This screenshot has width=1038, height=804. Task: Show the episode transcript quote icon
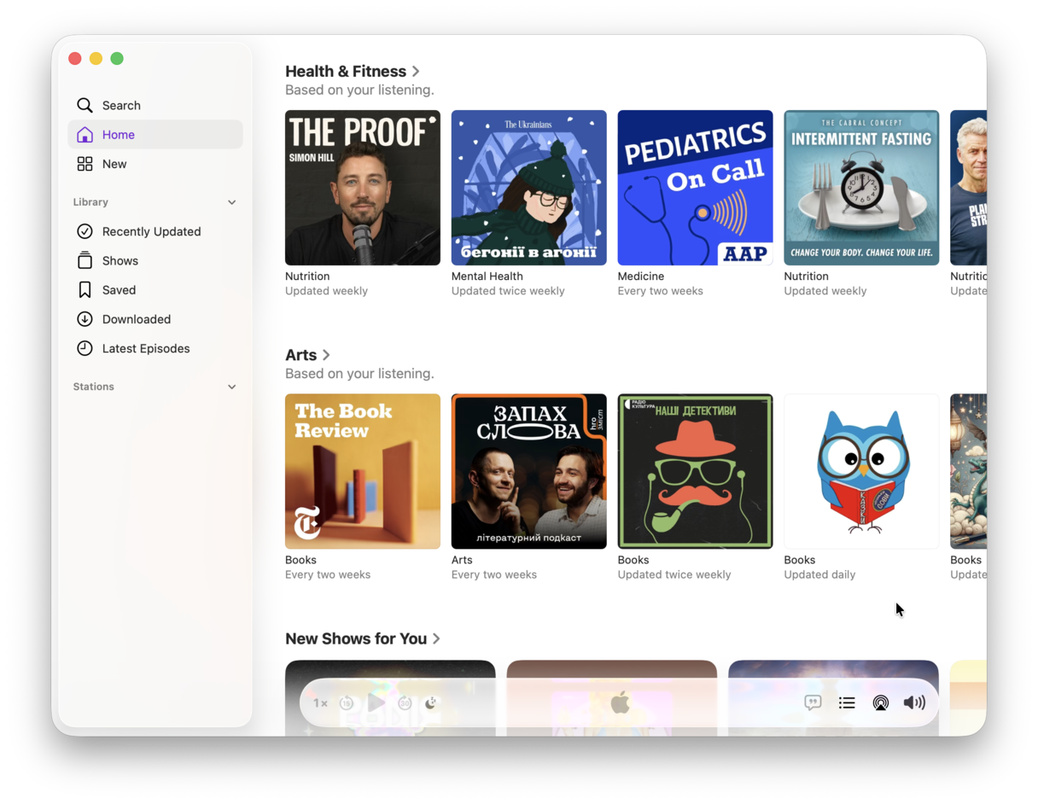(x=813, y=702)
